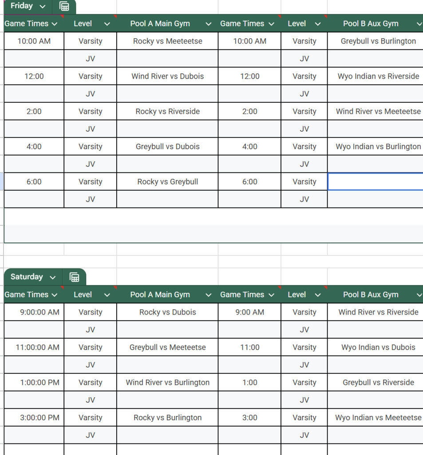The height and width of the screenshot is (455, 423).
Task: Select the Rocky vs Dubois cell
Action: coord(167,312)
